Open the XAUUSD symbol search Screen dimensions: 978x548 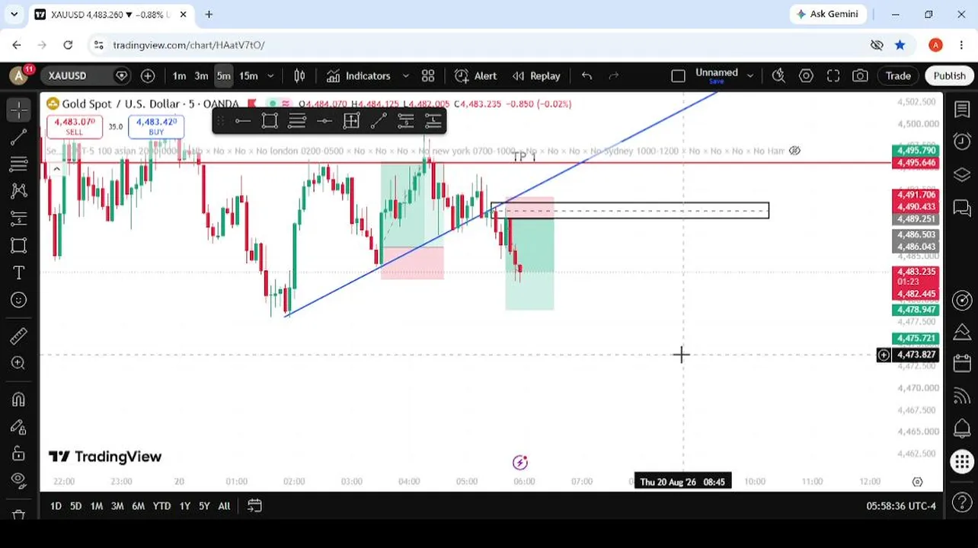[68, 75]
